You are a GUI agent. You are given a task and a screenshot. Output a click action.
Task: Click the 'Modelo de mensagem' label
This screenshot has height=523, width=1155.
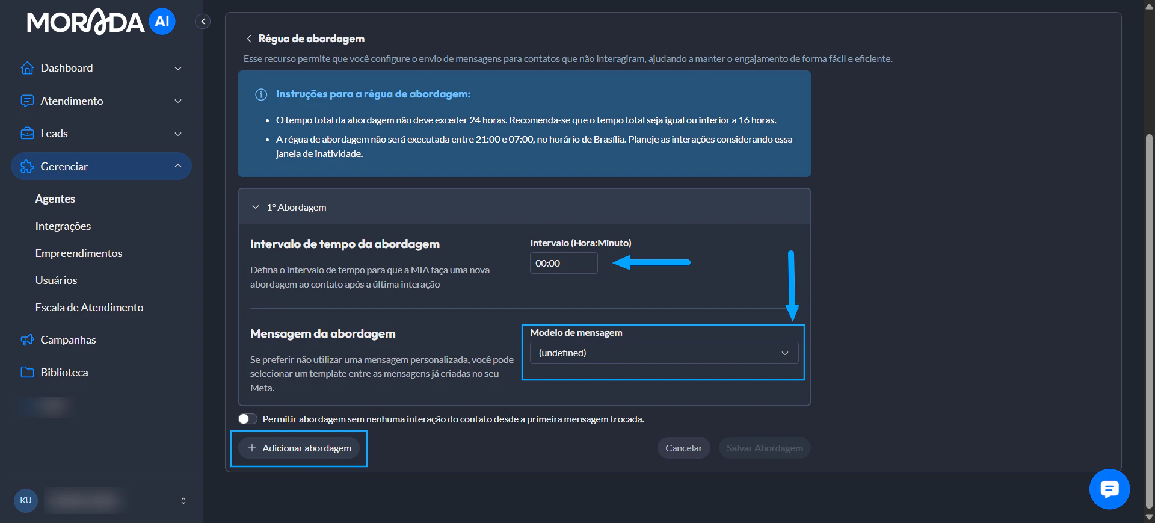[x=576, y=332]
